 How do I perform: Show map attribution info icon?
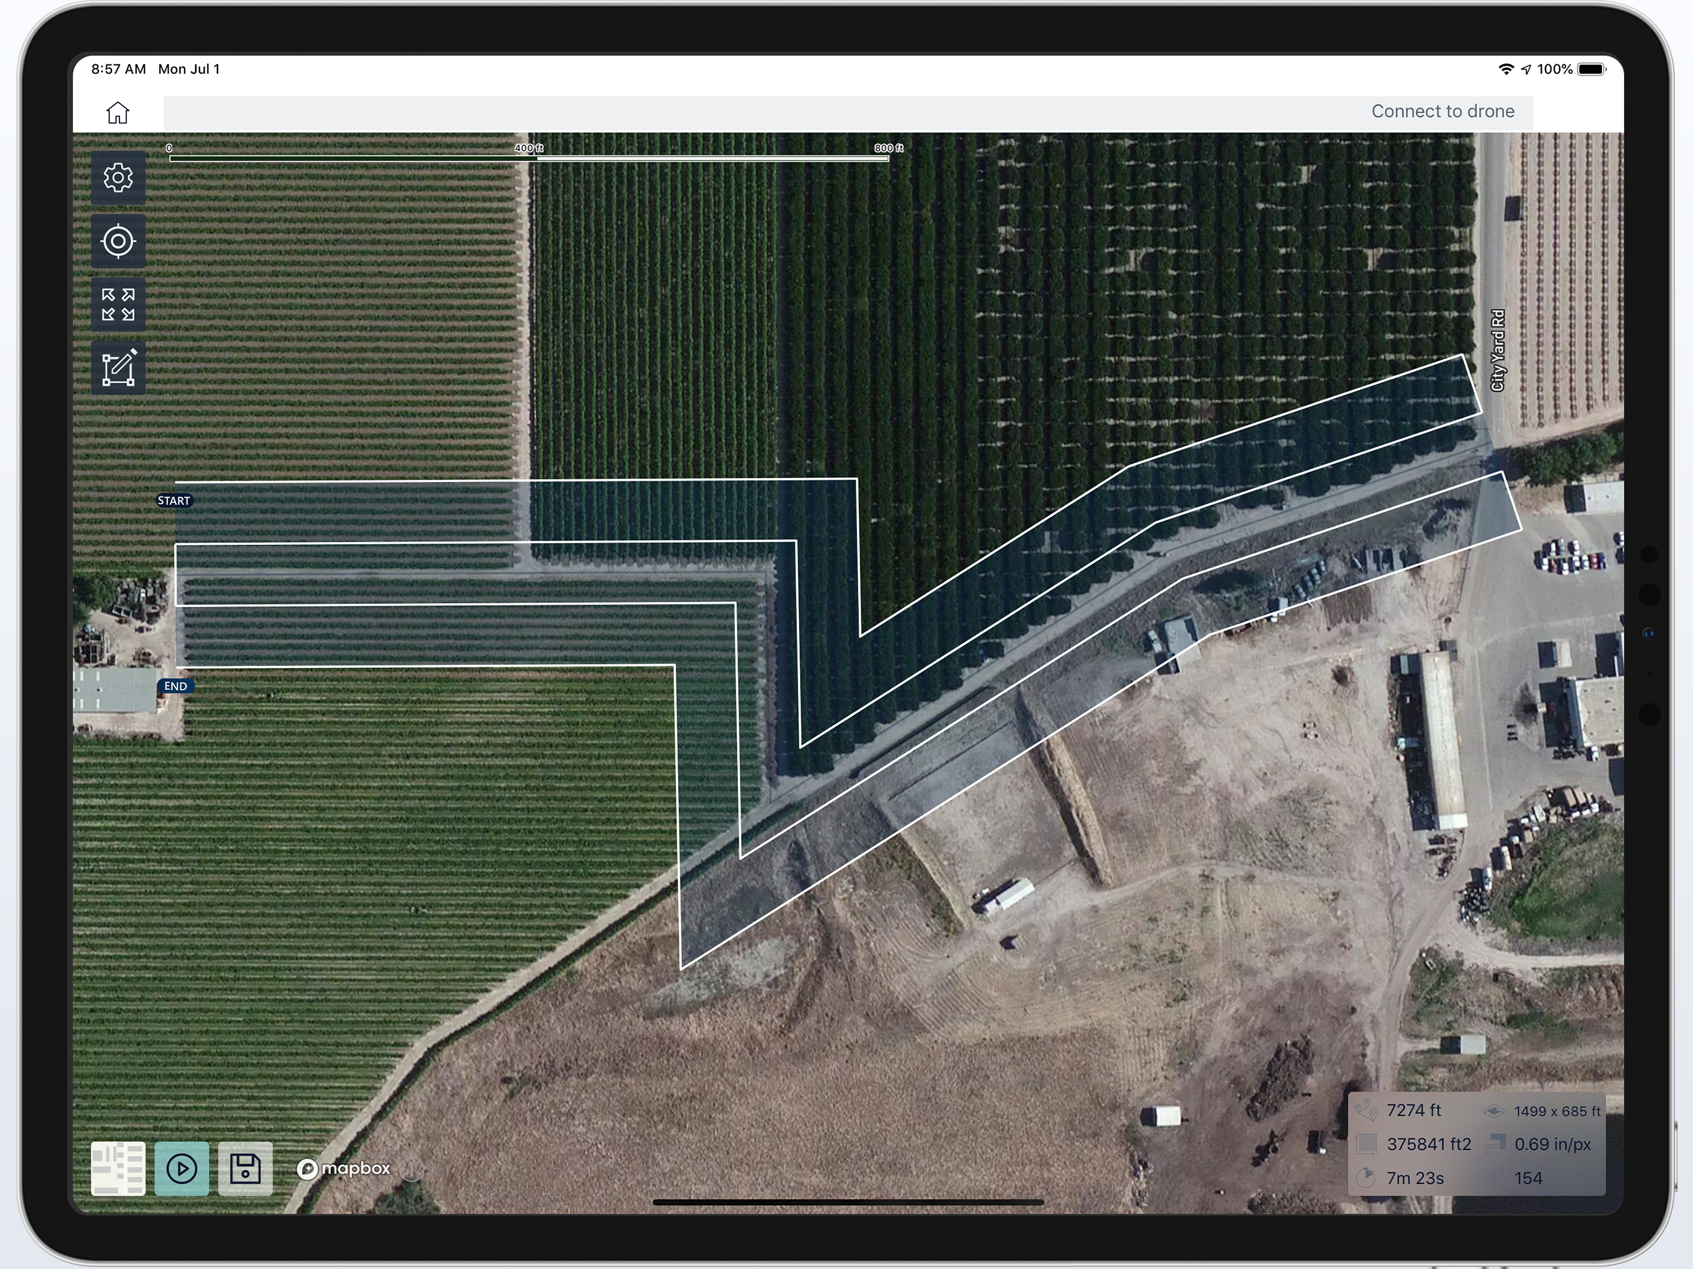pos(411,1169)
